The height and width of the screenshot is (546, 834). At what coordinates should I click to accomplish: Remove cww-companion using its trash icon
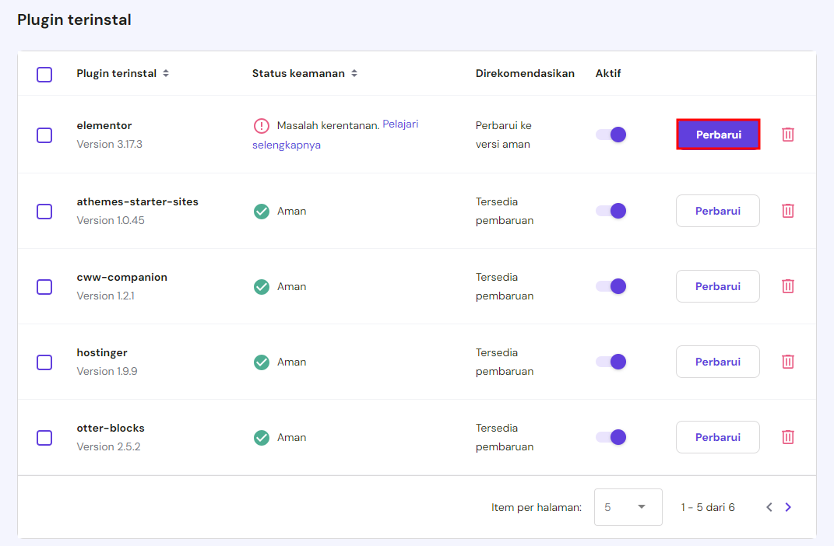[788, 286]
